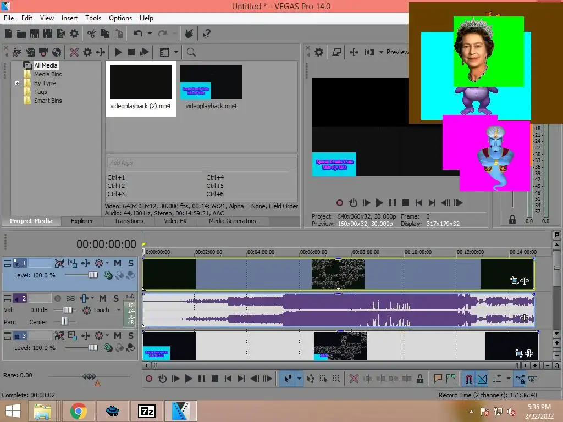563x422 pixels.
Task: Insert a marker with the orange flag icon
Action: 438,379
